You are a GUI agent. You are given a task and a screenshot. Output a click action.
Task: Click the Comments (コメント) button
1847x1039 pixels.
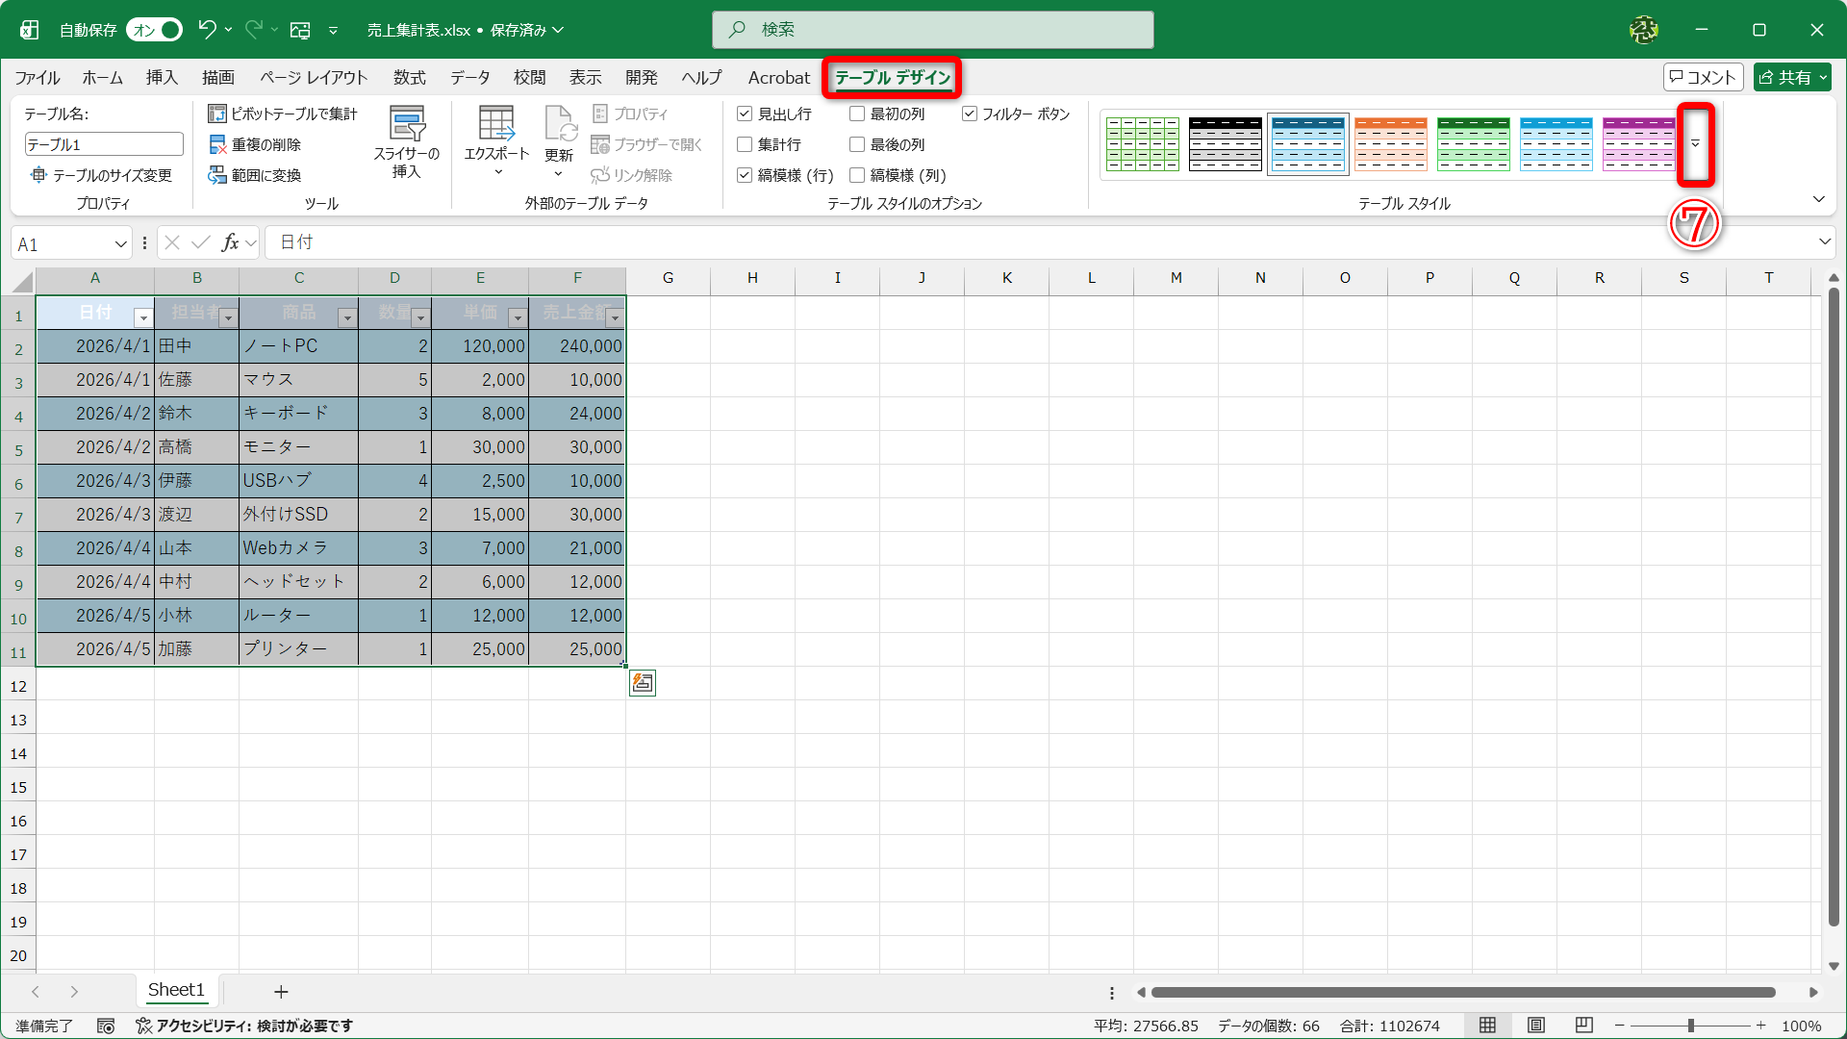(x=1703, y=77)
